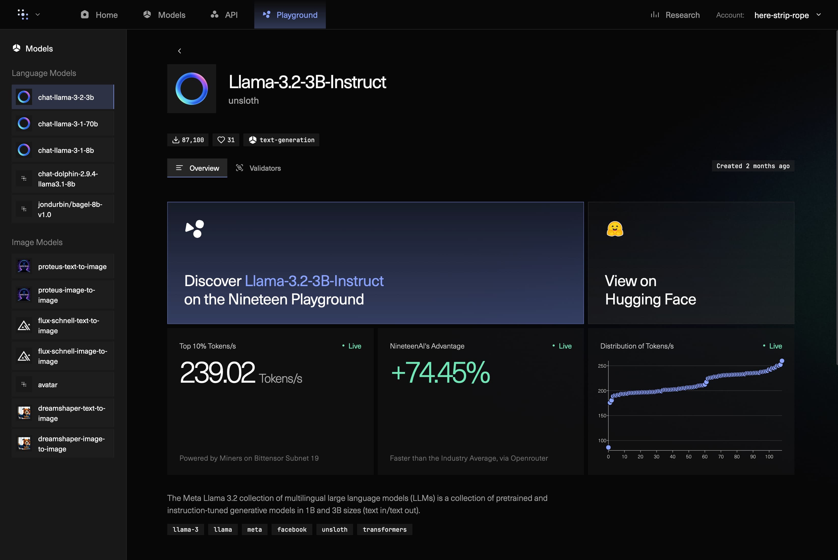Click the playground shapes icon in the Discover card
Image resolution: width=838 pixels, height=560 pixels.
pos(194,229)
